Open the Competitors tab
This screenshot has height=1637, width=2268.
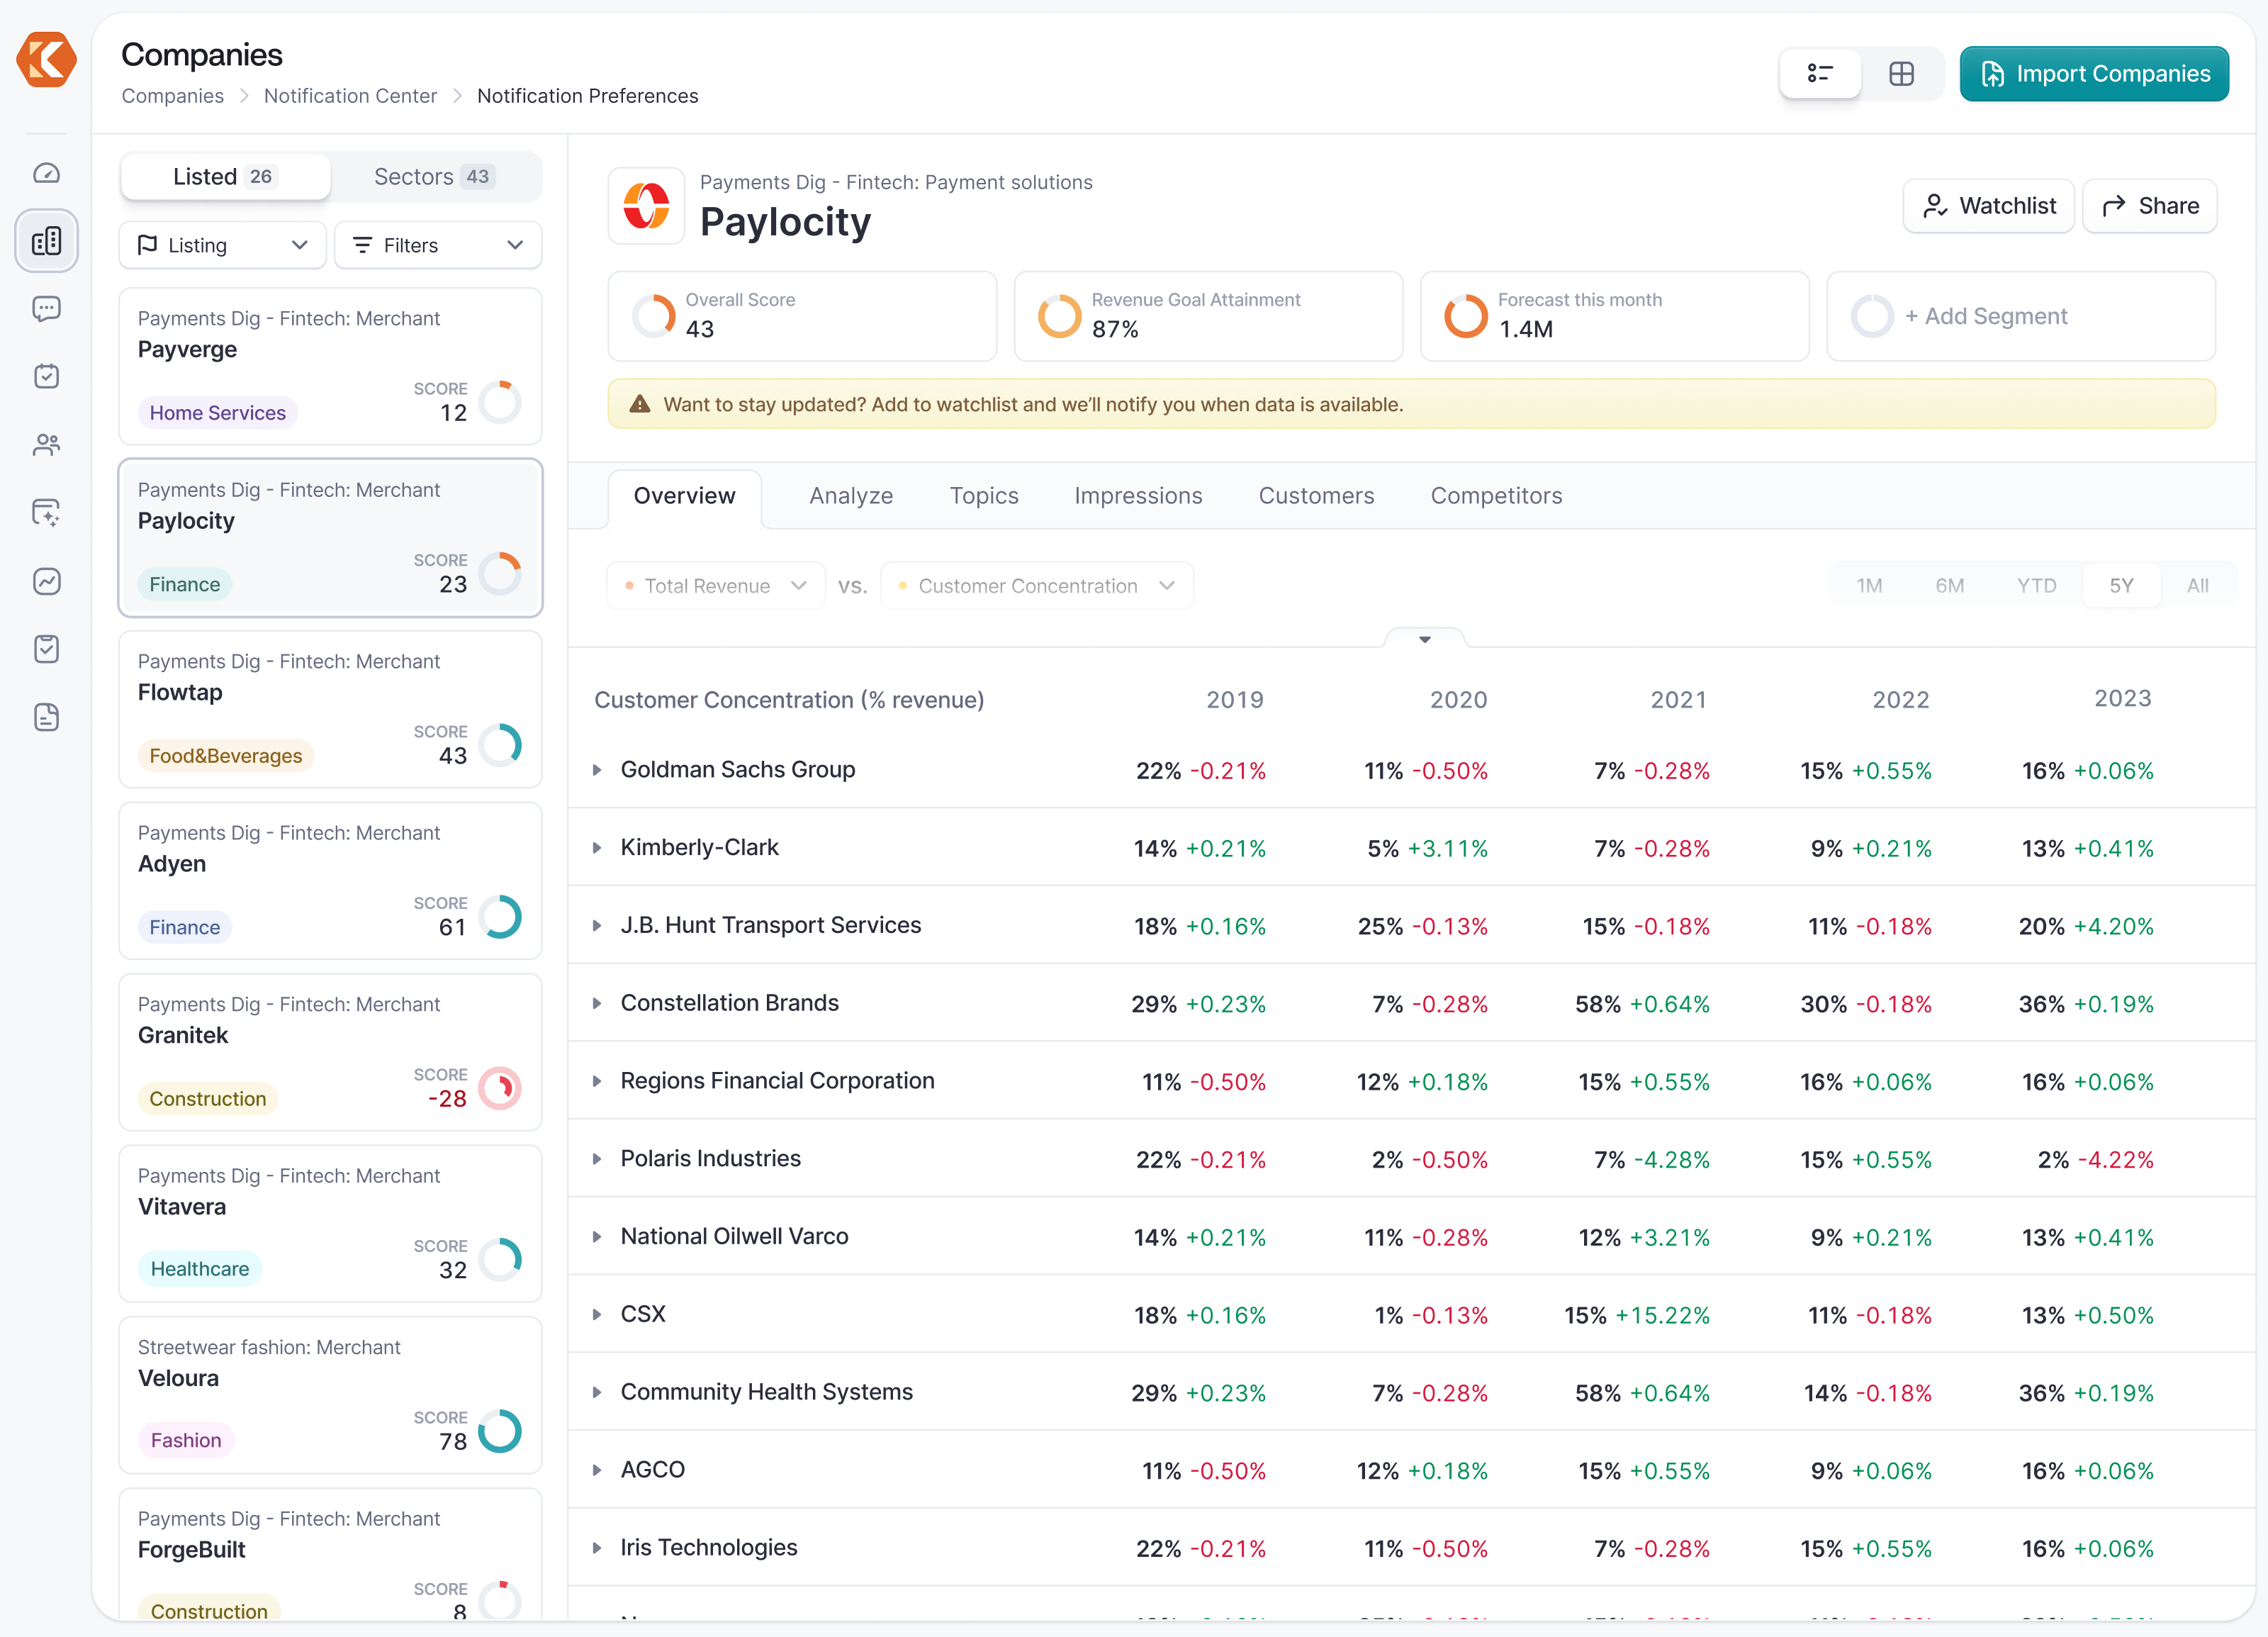click(1496, 496)
